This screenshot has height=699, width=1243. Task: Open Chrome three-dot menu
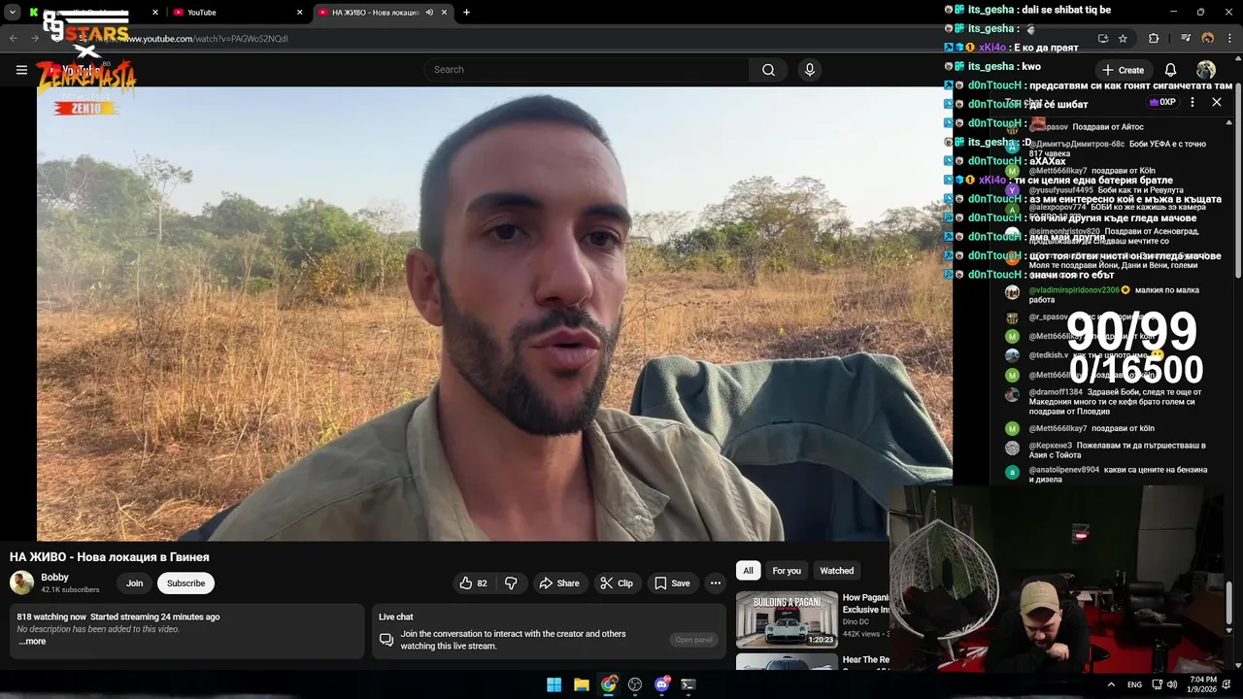(x=1229, y=39)
